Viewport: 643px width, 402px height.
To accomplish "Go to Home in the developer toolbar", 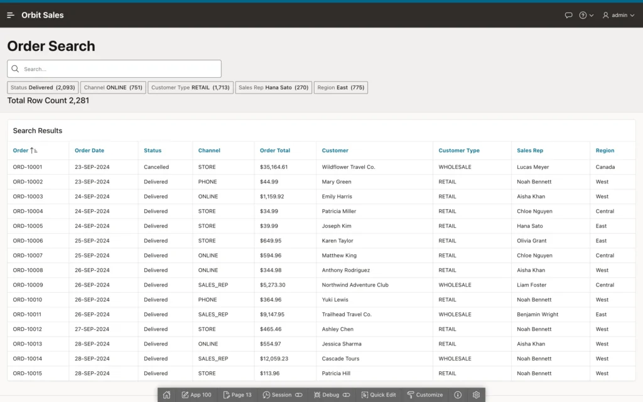I will (x=166, y=394).
